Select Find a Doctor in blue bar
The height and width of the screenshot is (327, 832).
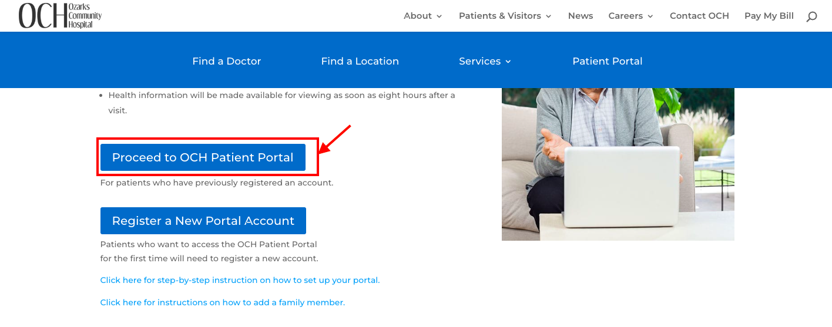pos(227,61)
